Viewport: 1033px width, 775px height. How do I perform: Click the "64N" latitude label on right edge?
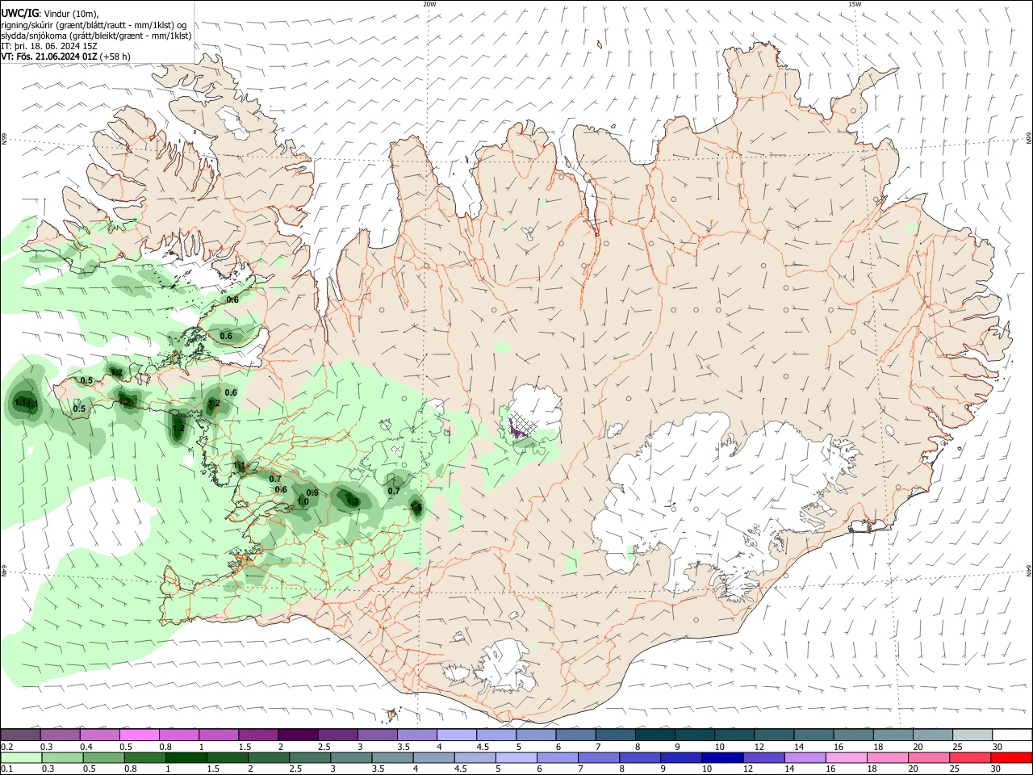(1029, 571)
